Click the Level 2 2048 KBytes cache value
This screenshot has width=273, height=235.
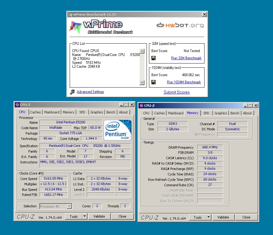pyautogui.click(x=101, y=189)
